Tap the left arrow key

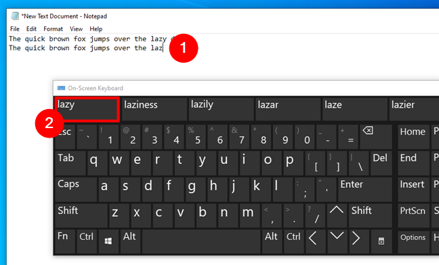pos(315,241)
